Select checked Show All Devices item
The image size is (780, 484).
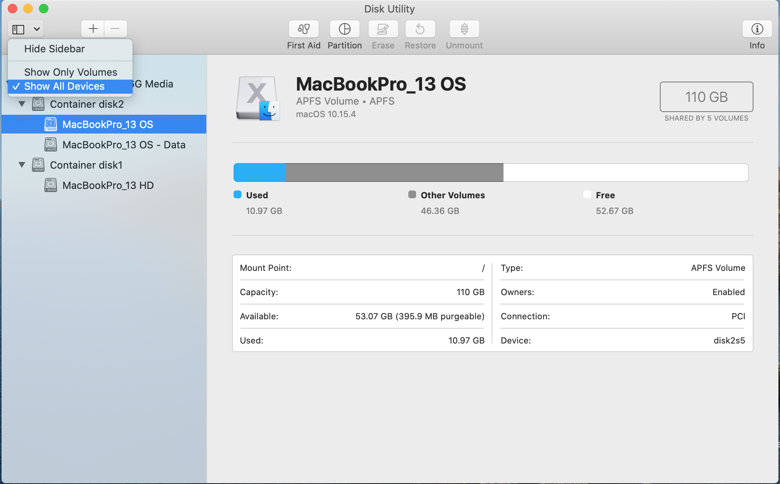(x=70, y=86)
